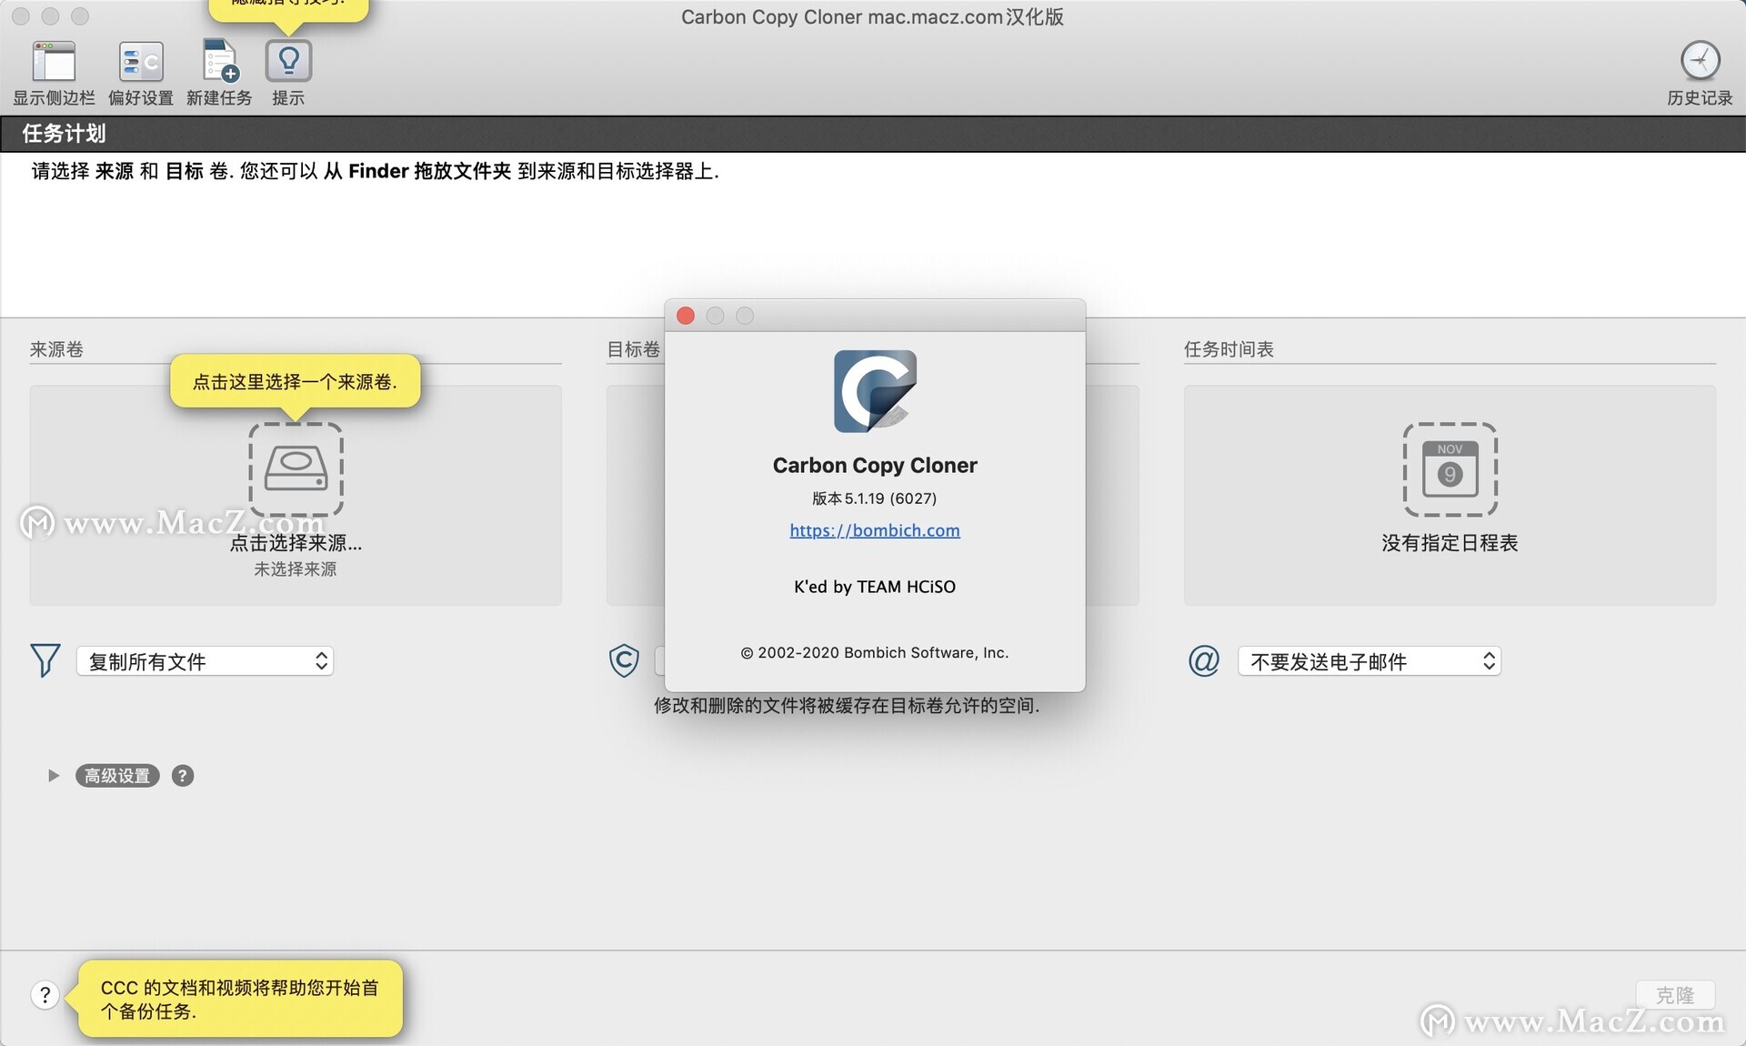Click the 点击选择来源... label
Screen dimensions: 1746x1046
click(x=296, y=543)
